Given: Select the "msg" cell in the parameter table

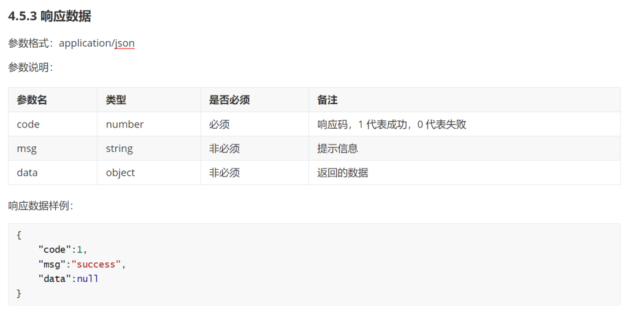Looking at the screenshot, I should point(26,148).
